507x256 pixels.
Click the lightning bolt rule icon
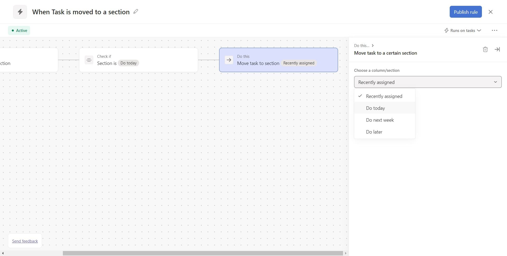20,12
